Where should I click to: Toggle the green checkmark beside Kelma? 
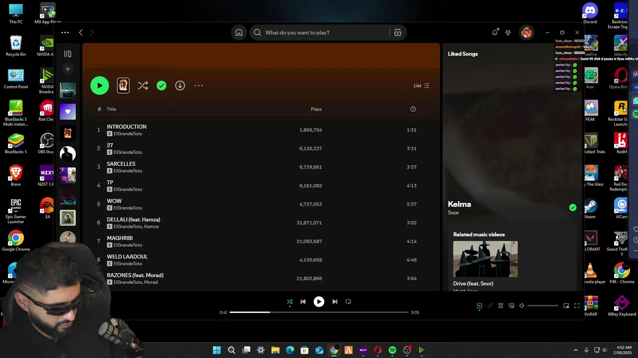(573, 207)
